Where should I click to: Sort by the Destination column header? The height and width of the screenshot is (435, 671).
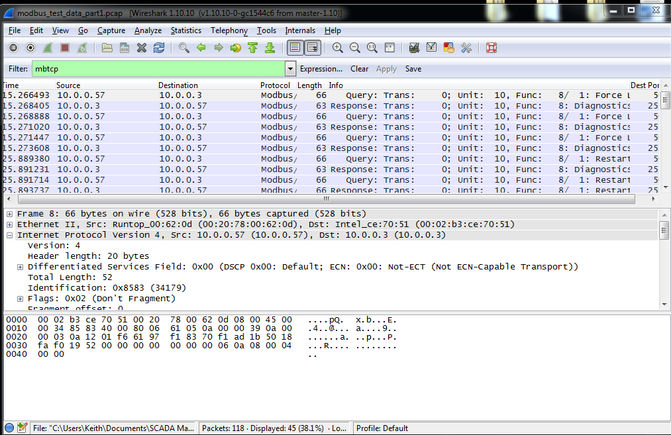click(x=208, y=85)
